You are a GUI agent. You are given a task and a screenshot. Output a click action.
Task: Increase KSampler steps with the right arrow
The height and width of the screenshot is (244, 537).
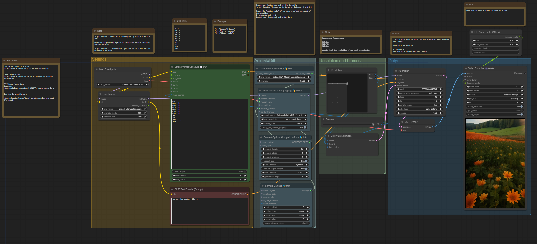(x=441, y=97)
